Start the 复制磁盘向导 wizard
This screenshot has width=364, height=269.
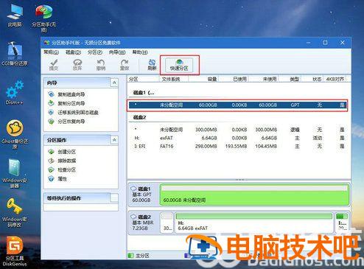coord(66,94)
